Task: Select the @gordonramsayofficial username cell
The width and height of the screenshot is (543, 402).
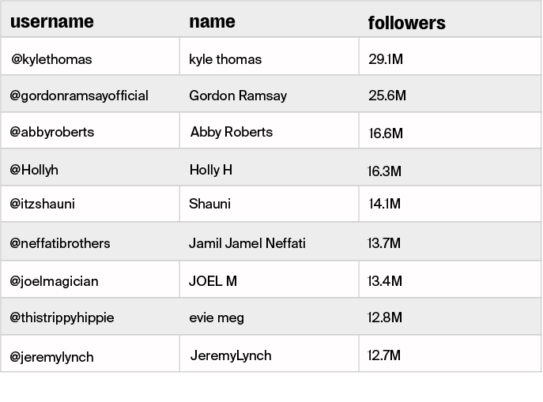Action: [79, 96]
